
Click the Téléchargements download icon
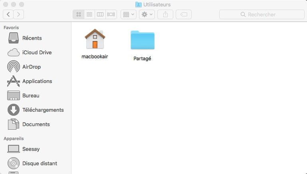point(14,110)
